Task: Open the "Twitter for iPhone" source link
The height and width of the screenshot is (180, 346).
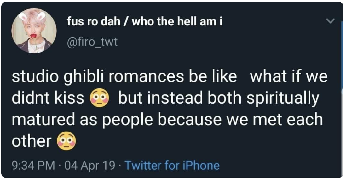Action: 172,166
